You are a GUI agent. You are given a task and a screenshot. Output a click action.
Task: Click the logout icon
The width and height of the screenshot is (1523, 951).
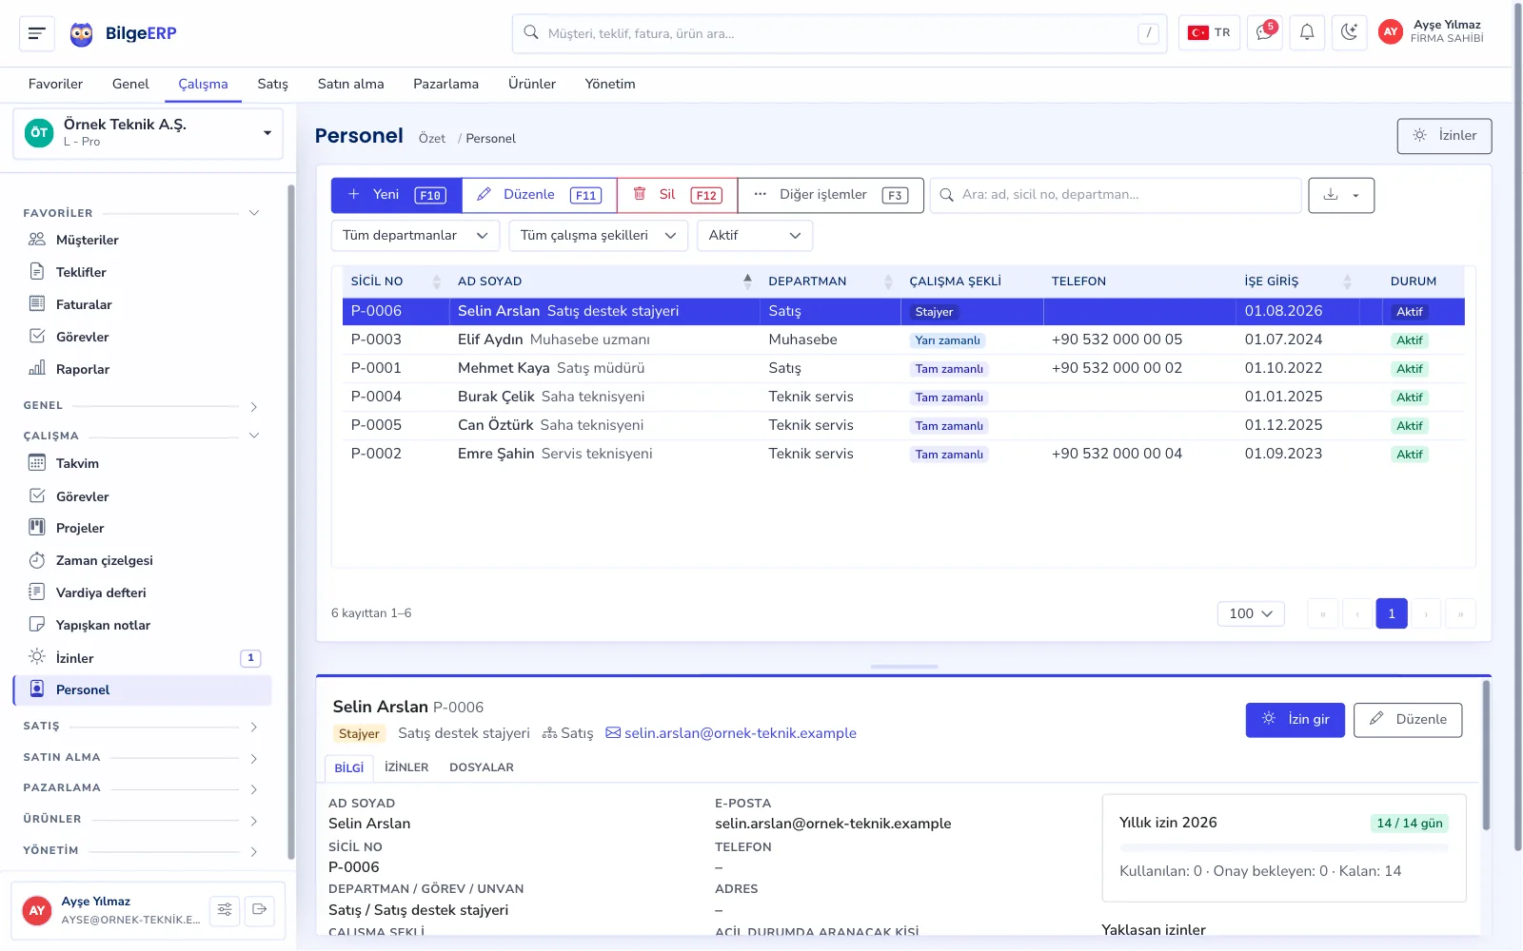point(259,910)
